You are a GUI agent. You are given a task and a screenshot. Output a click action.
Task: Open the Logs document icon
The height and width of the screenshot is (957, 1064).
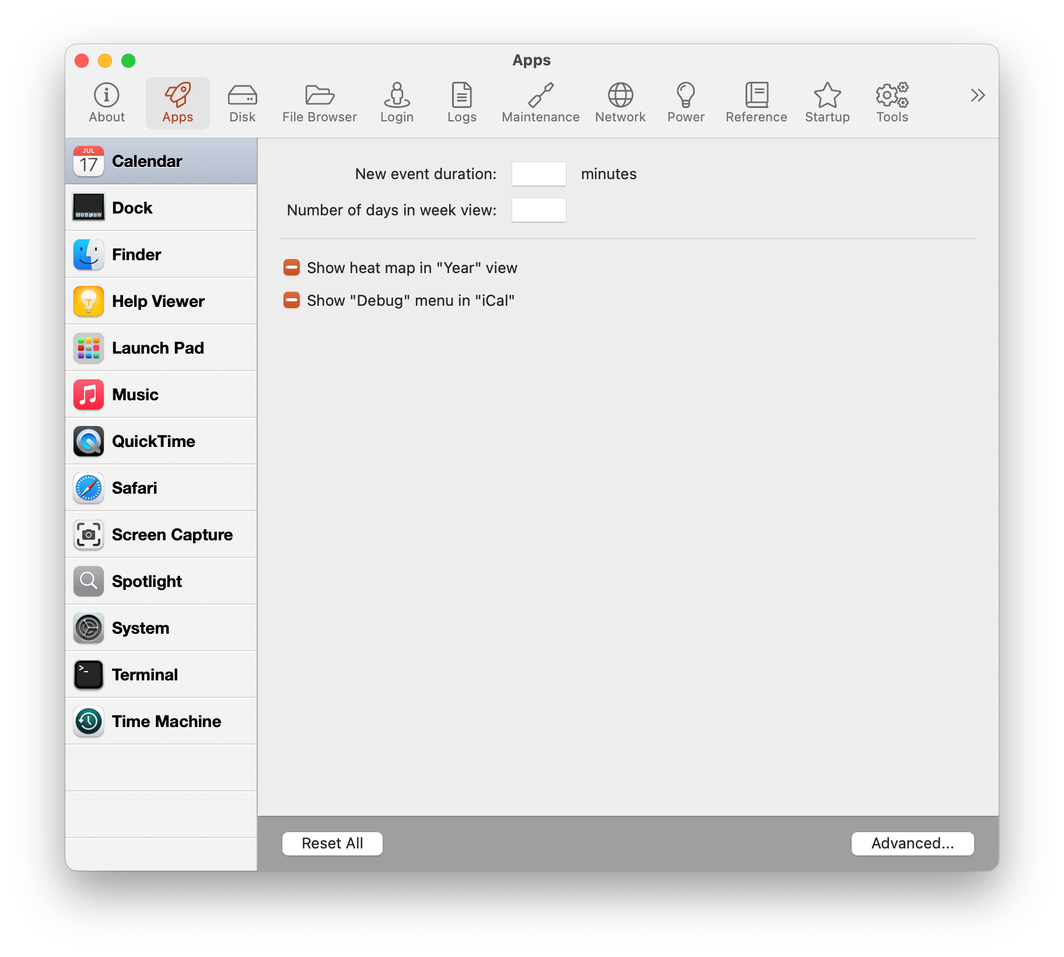pos(462,95)
